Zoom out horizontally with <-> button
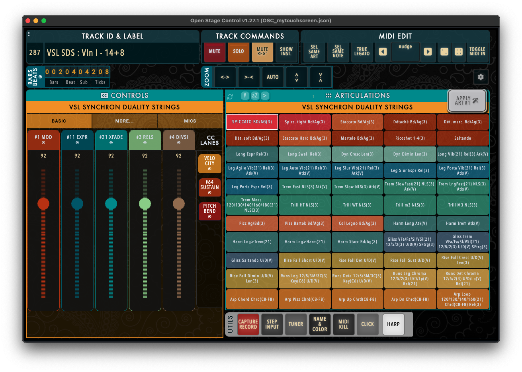 225,77
